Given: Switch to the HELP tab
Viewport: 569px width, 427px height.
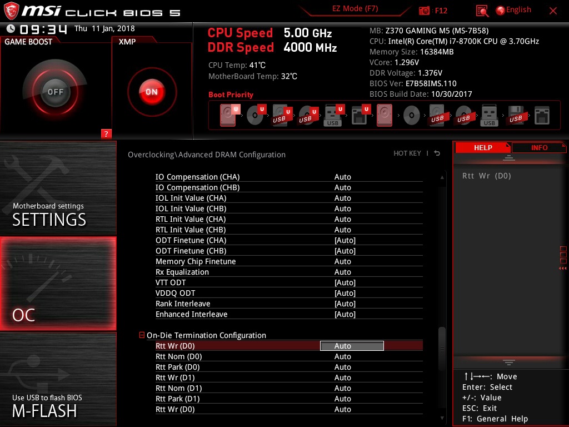Looking at the screenshot, I should 483,147.
